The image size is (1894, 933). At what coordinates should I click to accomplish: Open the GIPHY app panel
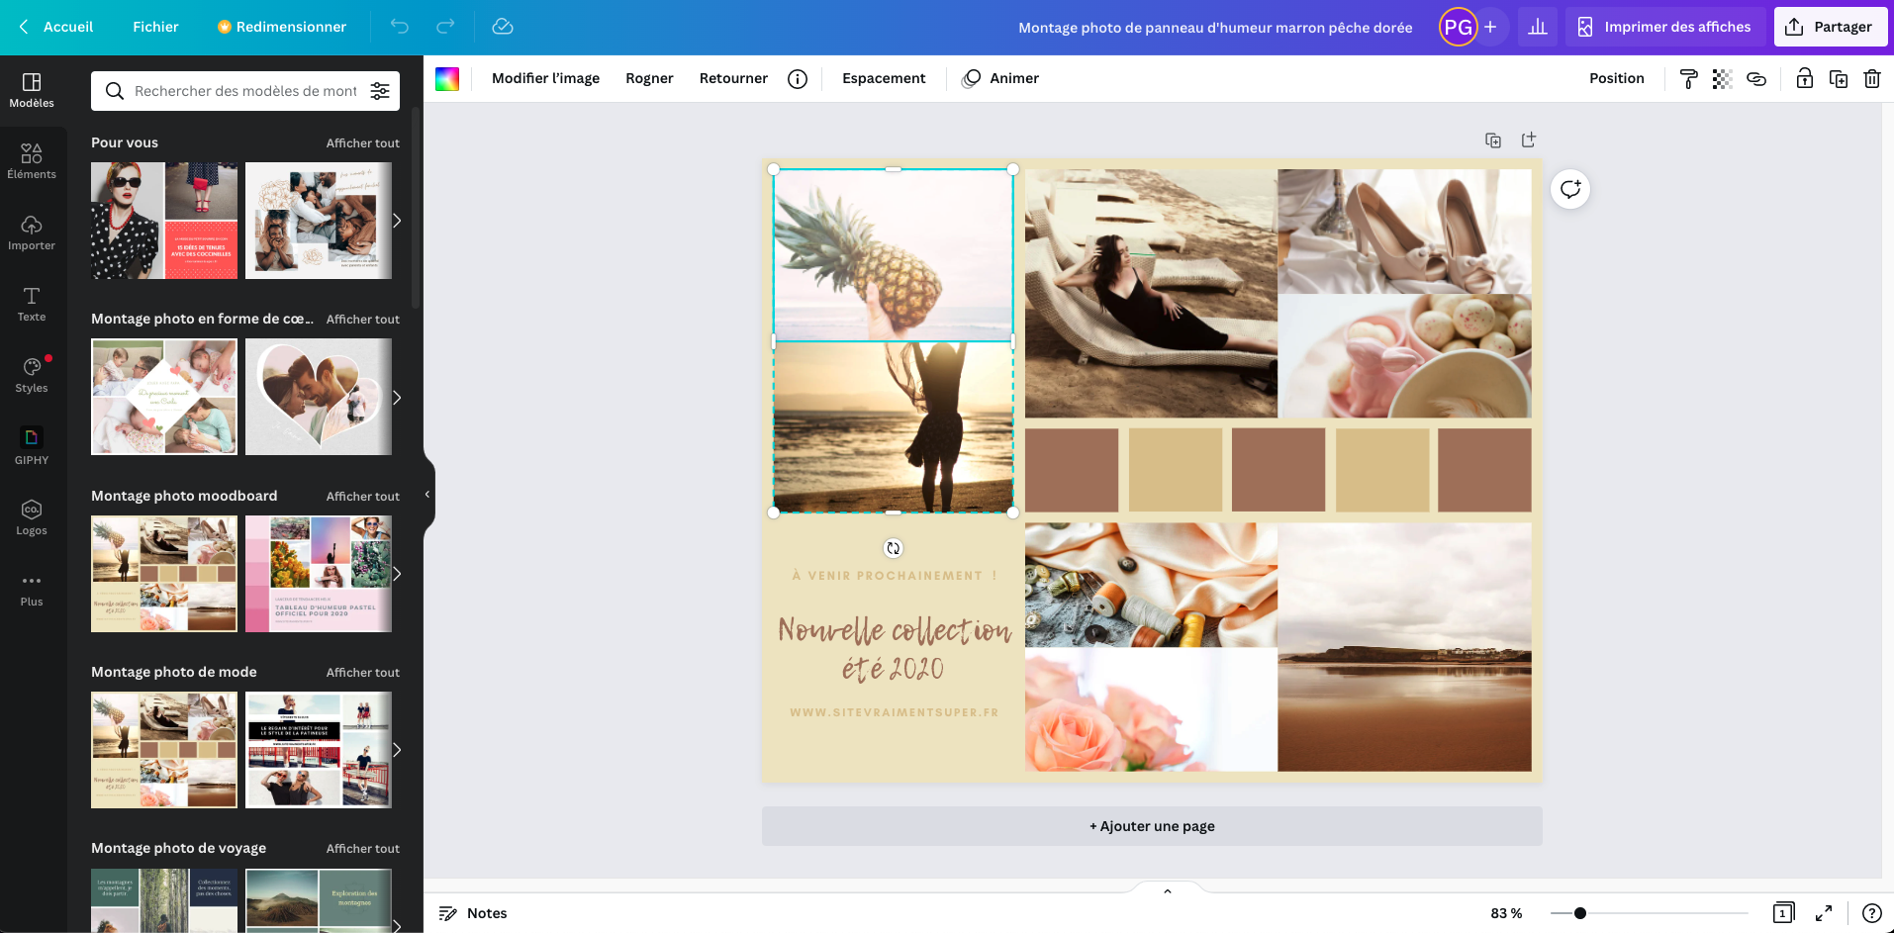(x=32, y=446)
